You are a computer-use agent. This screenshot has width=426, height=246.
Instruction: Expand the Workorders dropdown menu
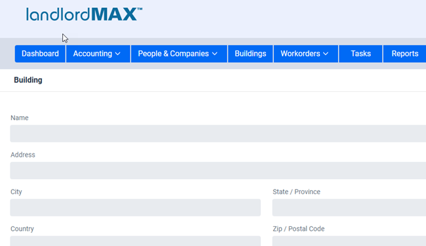coord(306,54)
